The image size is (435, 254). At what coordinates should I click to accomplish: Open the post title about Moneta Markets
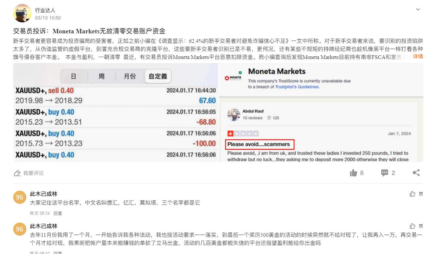[x=89, y=31]
